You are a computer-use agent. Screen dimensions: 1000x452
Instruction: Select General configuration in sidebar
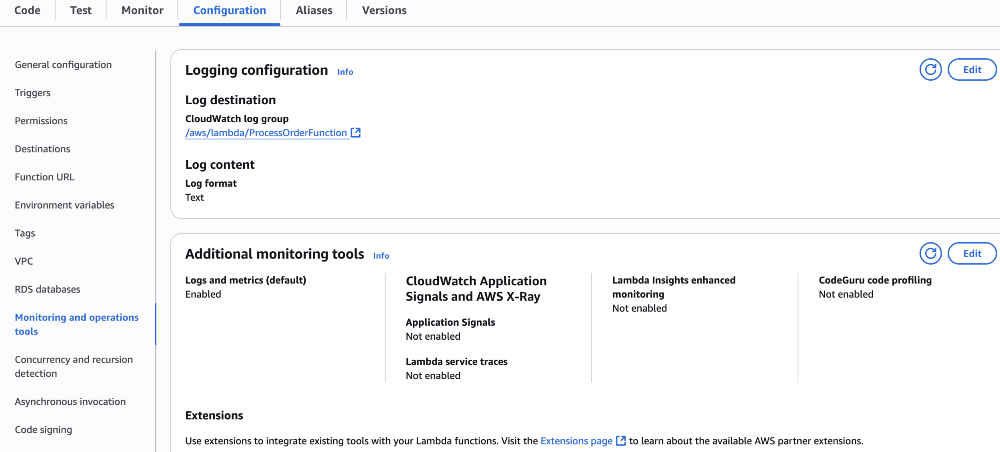coord(63,65)
